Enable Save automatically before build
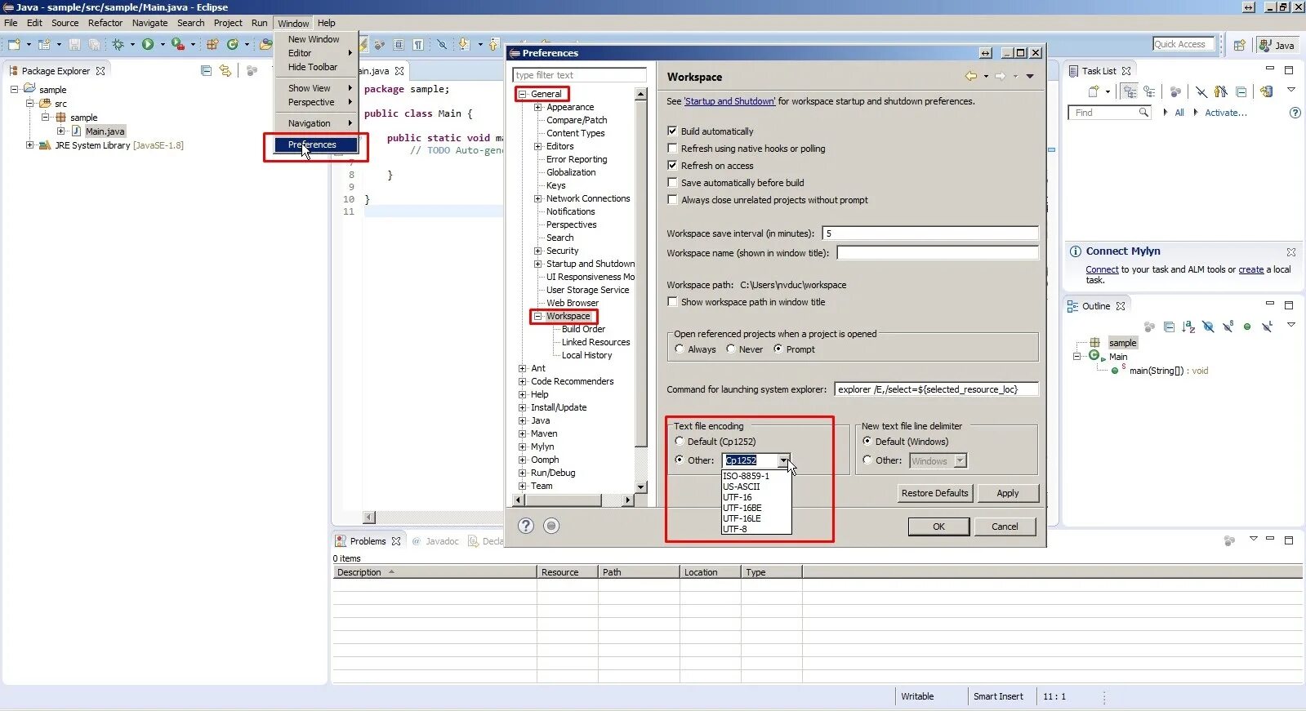Viewport: 1306px width, 711px height. tap(672, 182)
